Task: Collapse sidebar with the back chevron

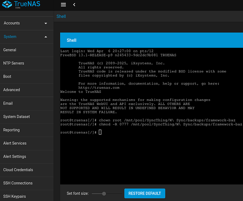Action: (x=74, y=5)
